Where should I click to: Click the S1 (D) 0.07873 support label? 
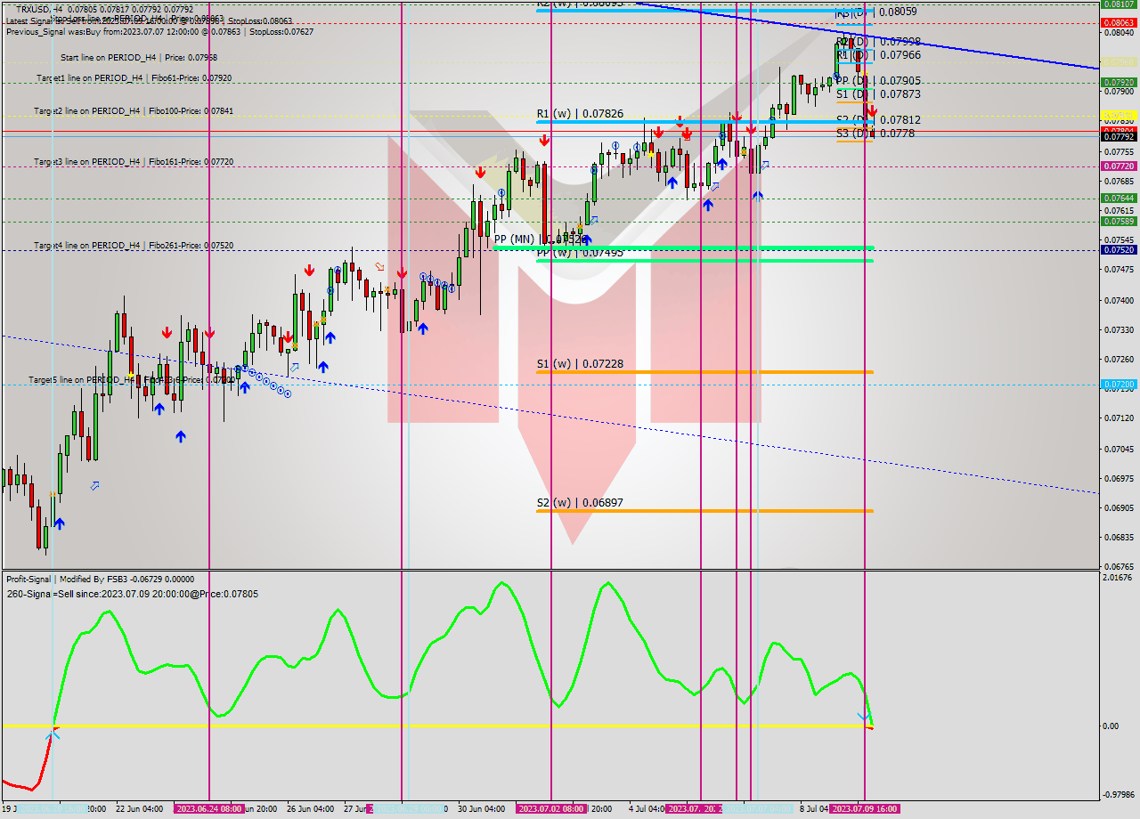(x=877, y=94)
